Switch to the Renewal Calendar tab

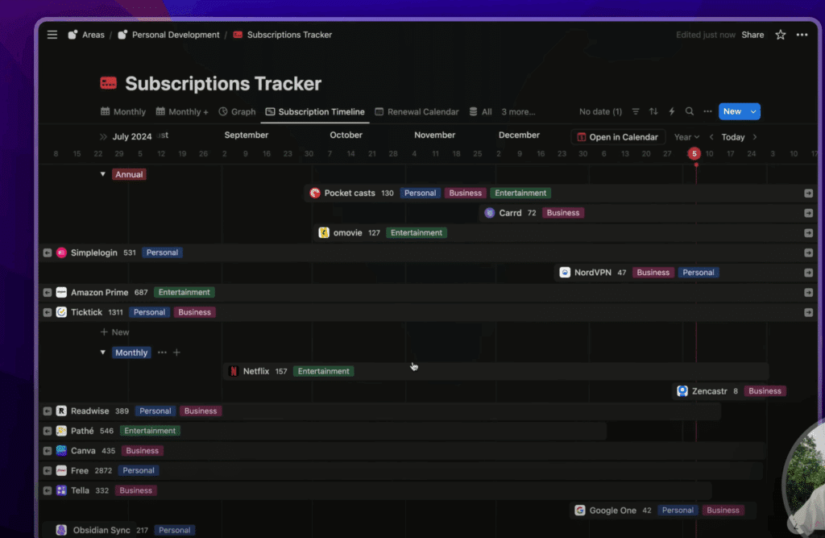click(x=417, y=112)
